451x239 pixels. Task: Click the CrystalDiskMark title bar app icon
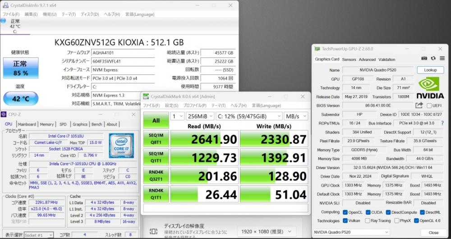146,97
